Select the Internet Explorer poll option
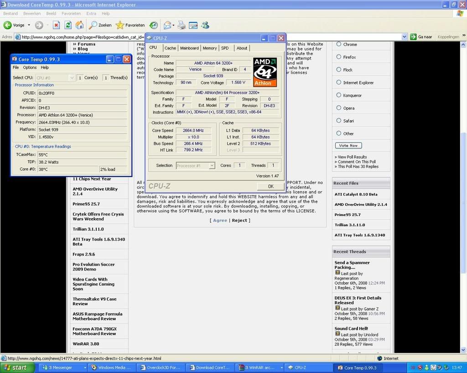 339,82
